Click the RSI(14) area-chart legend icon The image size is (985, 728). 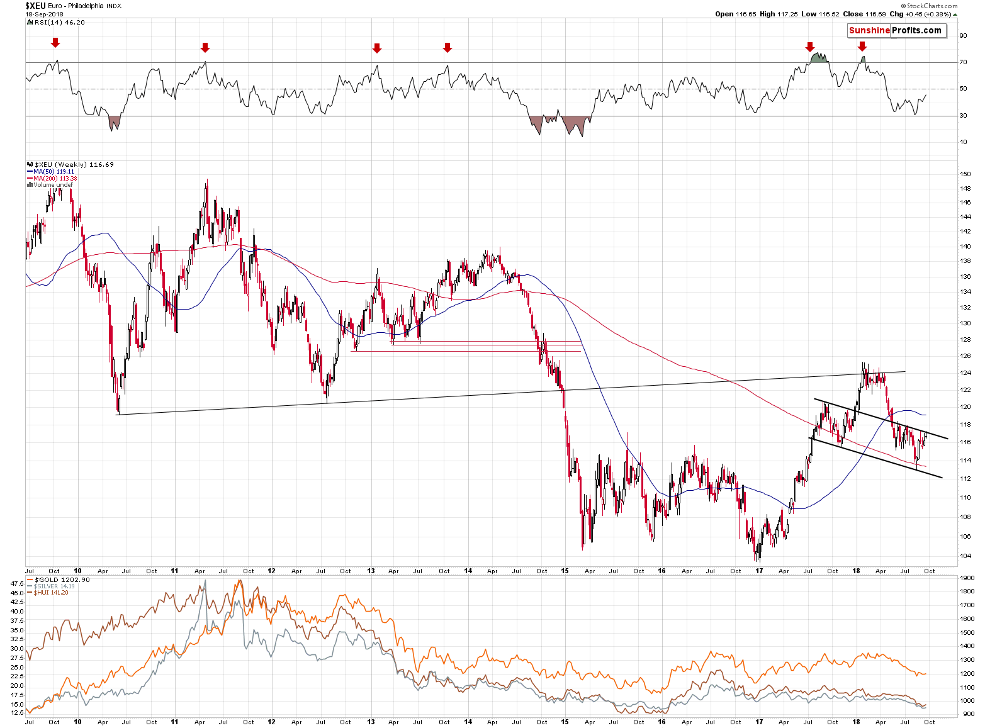pyautogui.click(x=29, y=22)
